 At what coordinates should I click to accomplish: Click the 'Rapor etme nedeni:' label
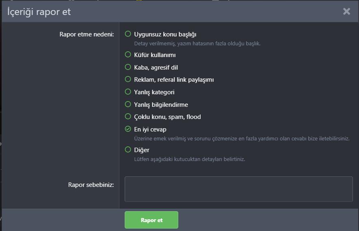pyautogui.click(x=87, y=34)
